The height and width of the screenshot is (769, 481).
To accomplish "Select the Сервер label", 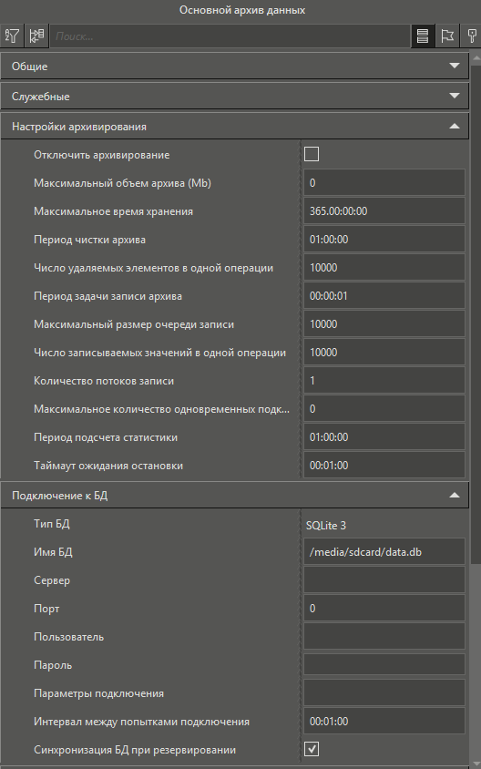I will click(x=52, y=580).
